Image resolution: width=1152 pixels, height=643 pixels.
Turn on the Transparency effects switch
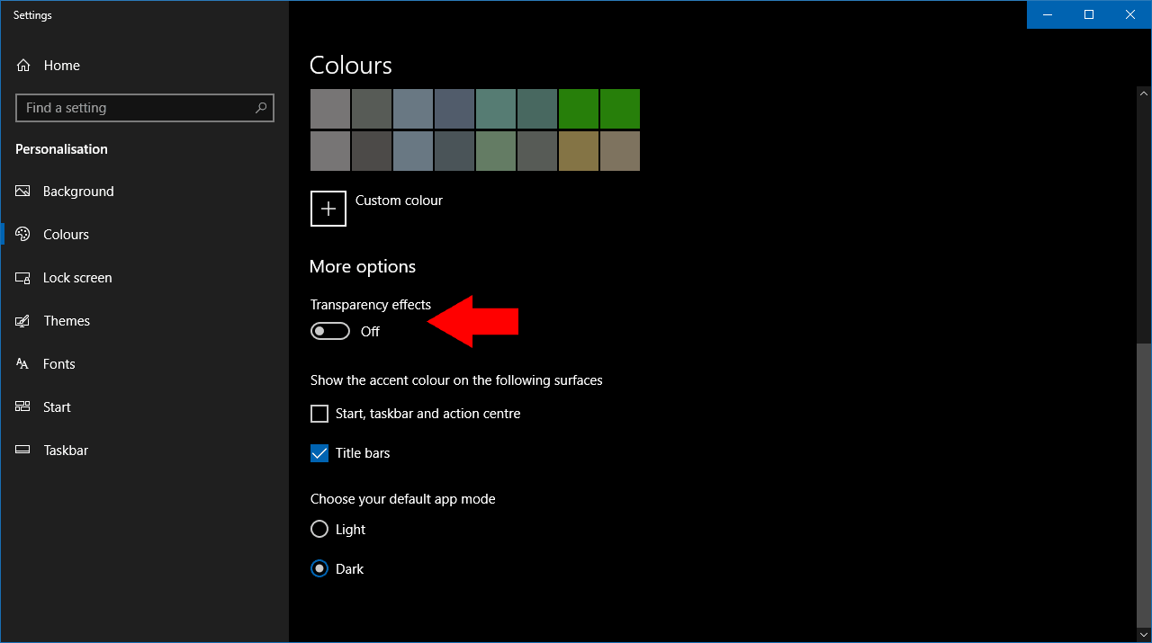point(330,332)
